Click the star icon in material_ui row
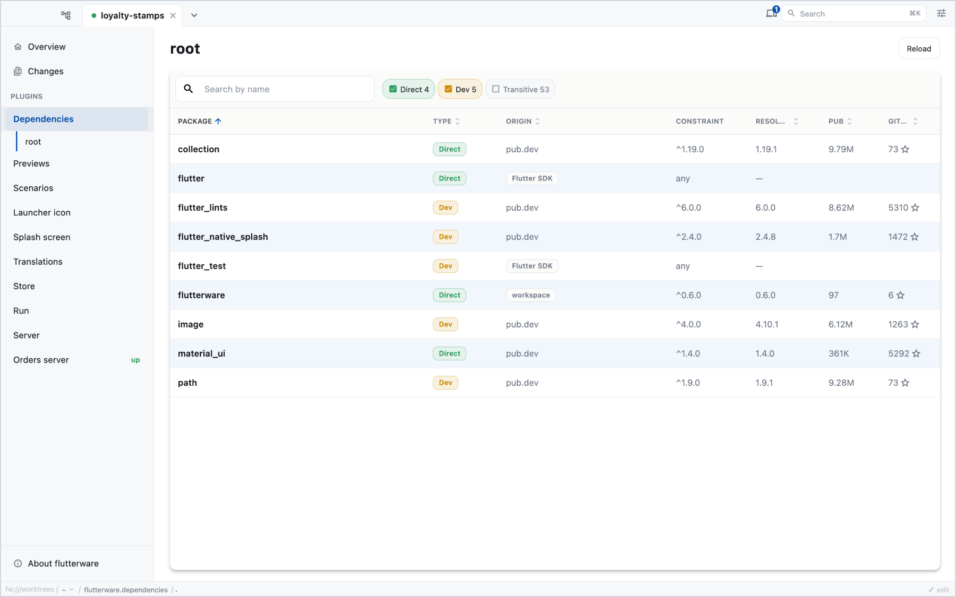Screen dimensions: 956x597 tap(916, 353)
